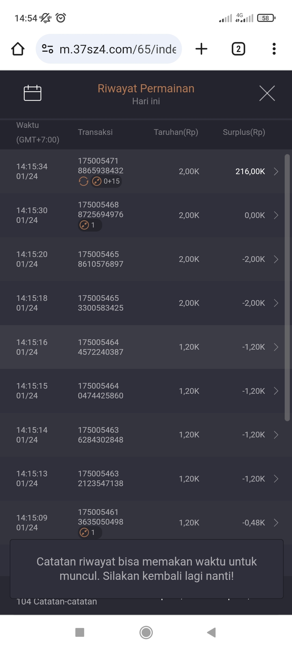The height and width of the screenshot is (650, 292).
Task: Tap the Android recent apps square button
Action: [x=80, y=632]
